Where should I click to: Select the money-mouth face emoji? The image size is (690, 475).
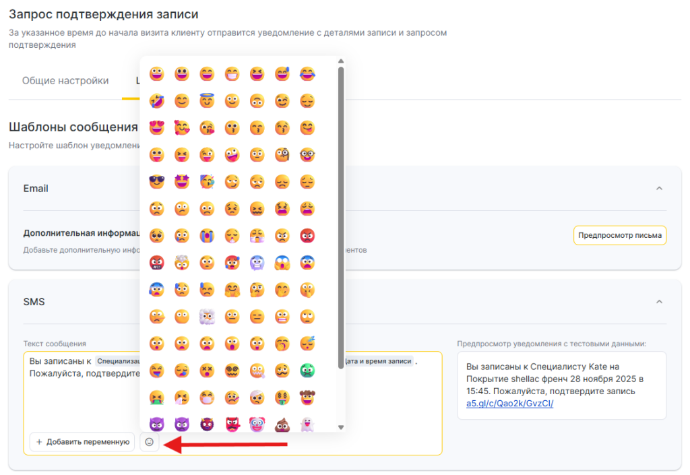coord(282,398)
